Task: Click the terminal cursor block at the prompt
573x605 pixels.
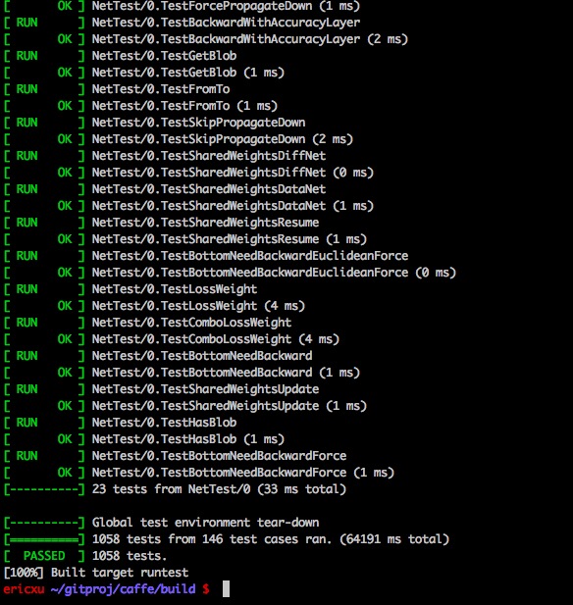Action: (227, 589)
